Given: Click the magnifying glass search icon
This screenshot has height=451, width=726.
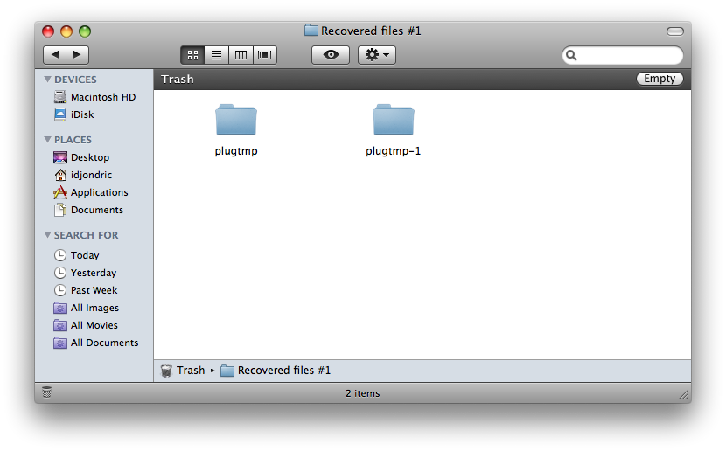Looking at the screenshot, I should pyautogui.click(x=571, y=56).
